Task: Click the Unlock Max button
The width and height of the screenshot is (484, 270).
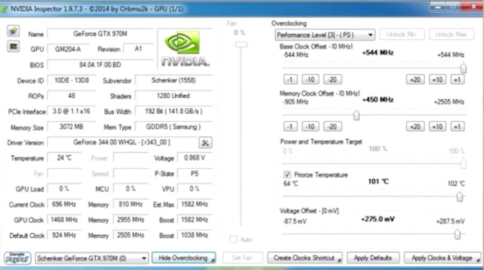Action: 451,34
